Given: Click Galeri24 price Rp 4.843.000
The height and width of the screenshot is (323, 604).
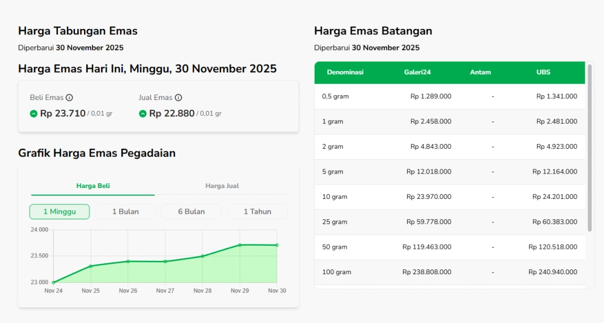Looking at the screenshot, I should click(x=431, y=147).
